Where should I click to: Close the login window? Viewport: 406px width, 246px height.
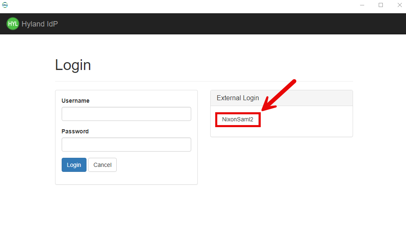[399, 5]
